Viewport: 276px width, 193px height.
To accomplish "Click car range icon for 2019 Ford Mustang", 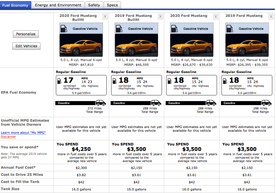I will pos(267,103).
